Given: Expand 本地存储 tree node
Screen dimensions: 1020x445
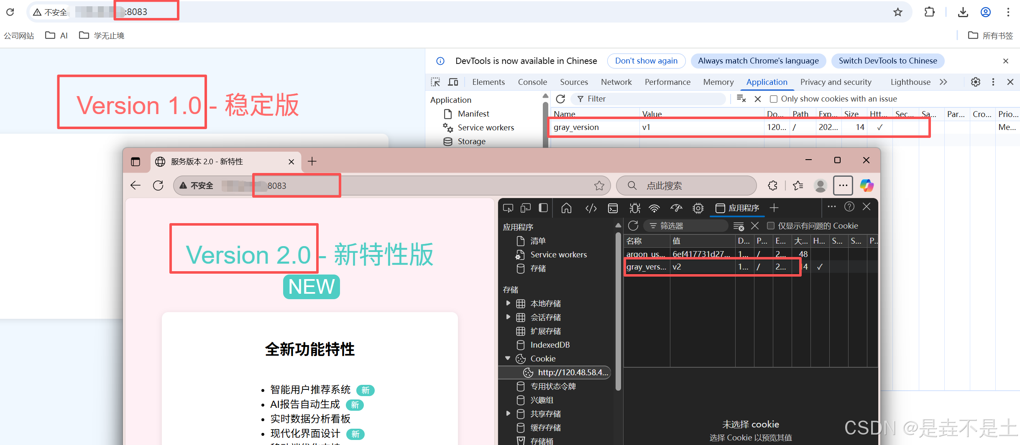Looking at the screenshot, I should tap(508, 303).
